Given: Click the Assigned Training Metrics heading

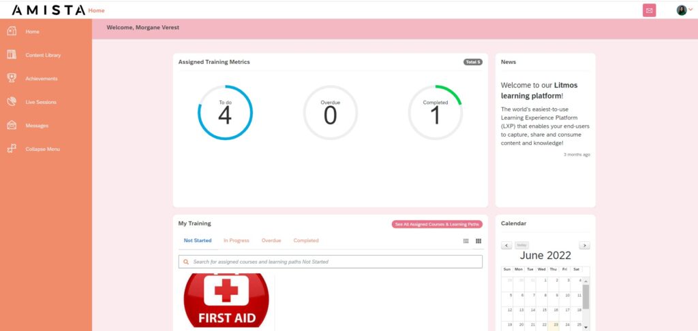Looking at the screenshot, I should [214, 62].
